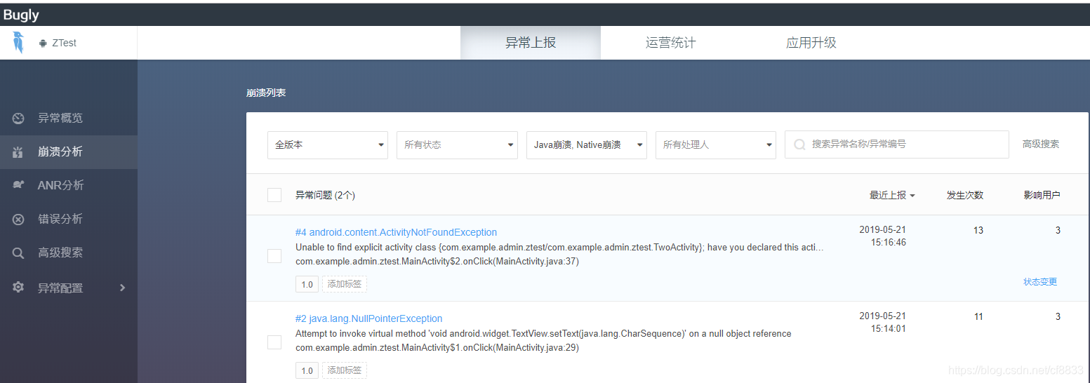The image size is (1090, 383).
Task: Click the 错误分析 circled-x icon
Action: tap(19, 219)
